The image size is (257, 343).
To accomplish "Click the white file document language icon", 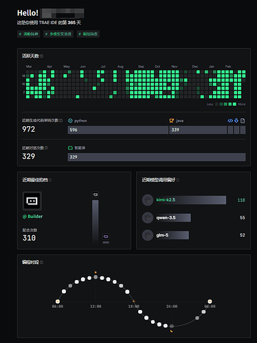I will (x=243, y=121).
